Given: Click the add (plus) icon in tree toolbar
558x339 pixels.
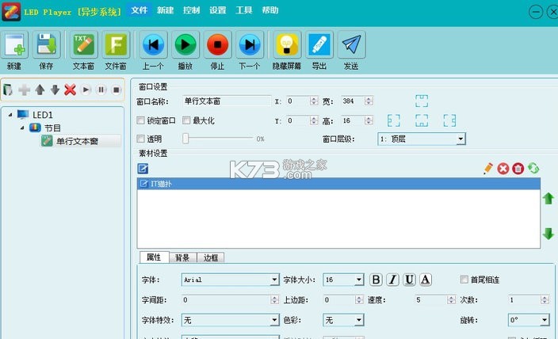Looking at the screenshot, I should point(25,90).
